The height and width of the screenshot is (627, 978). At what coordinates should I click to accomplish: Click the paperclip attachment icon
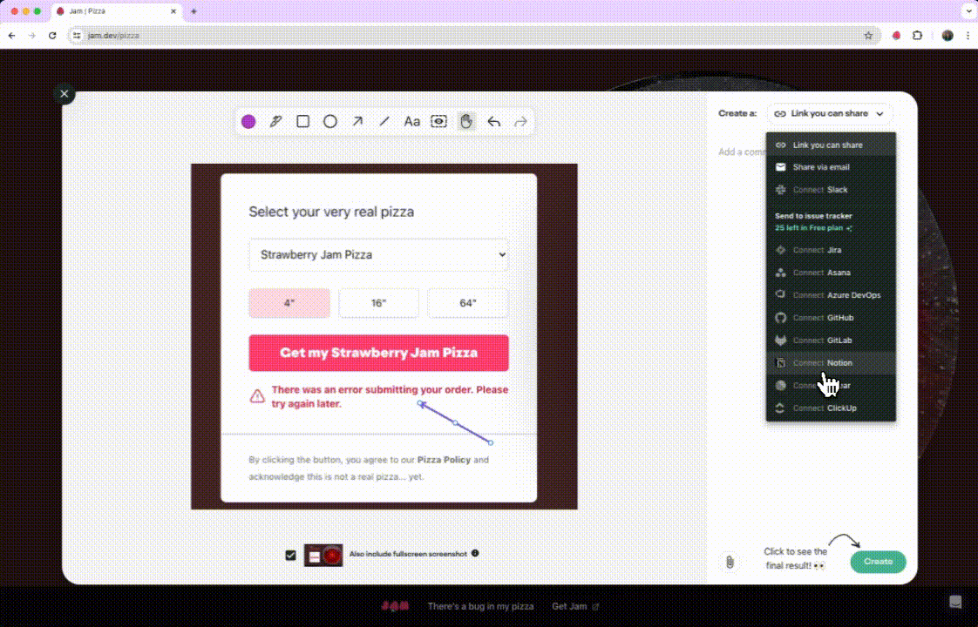point(730,562)
